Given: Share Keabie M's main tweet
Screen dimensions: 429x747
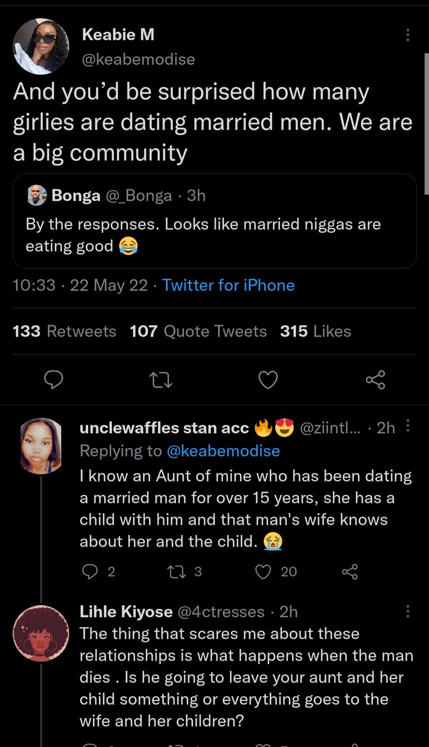Looking at the screenshot, I should (375, 379).
